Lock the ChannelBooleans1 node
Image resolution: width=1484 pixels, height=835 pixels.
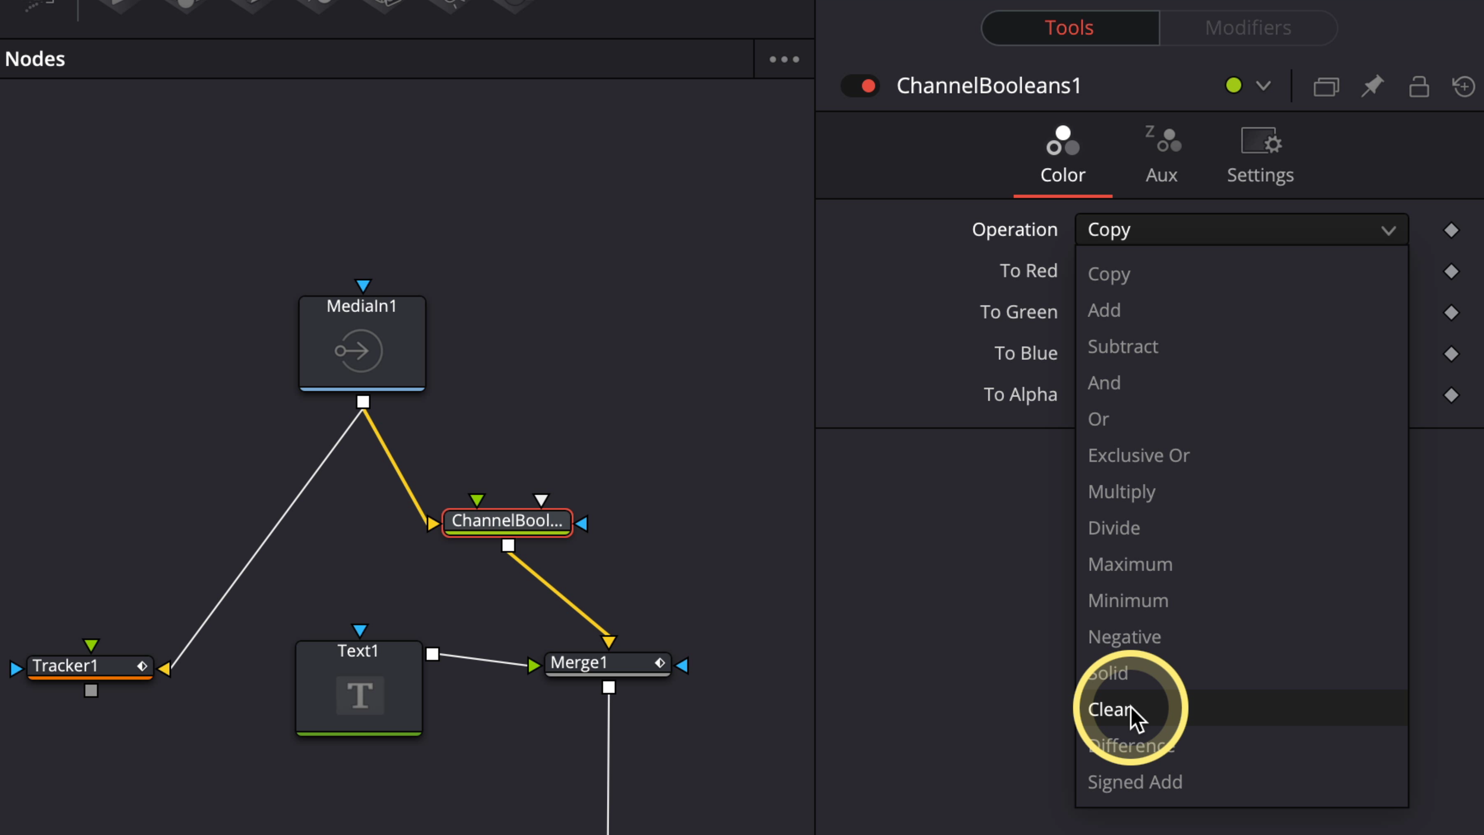[1419, 86]
